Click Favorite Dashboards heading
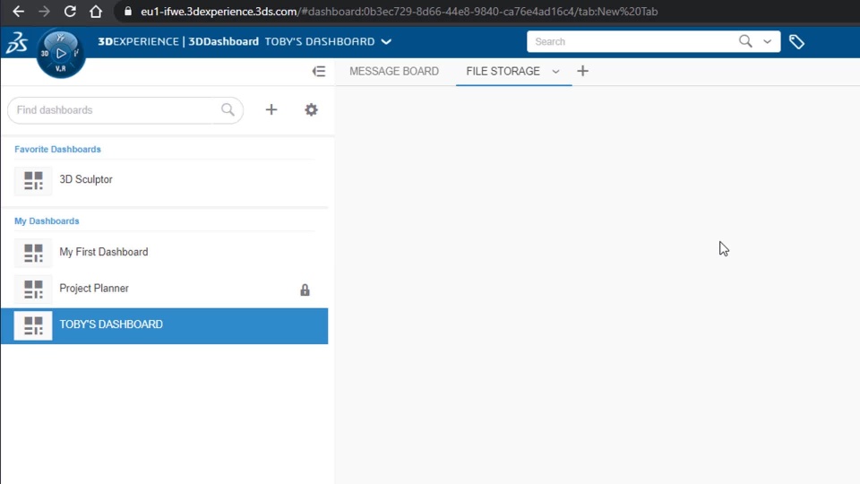The height and width of the screenshot is (484, 860). (x=57, y=150)
